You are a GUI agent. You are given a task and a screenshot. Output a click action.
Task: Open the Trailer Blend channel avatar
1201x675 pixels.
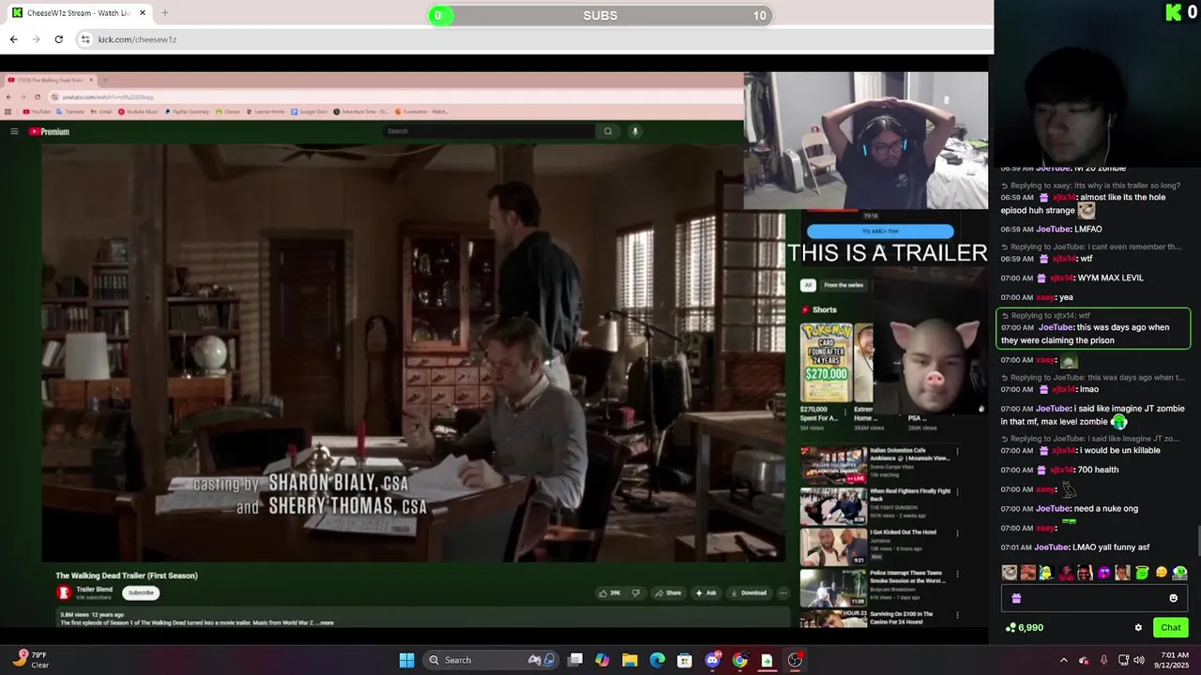point(64,592)
